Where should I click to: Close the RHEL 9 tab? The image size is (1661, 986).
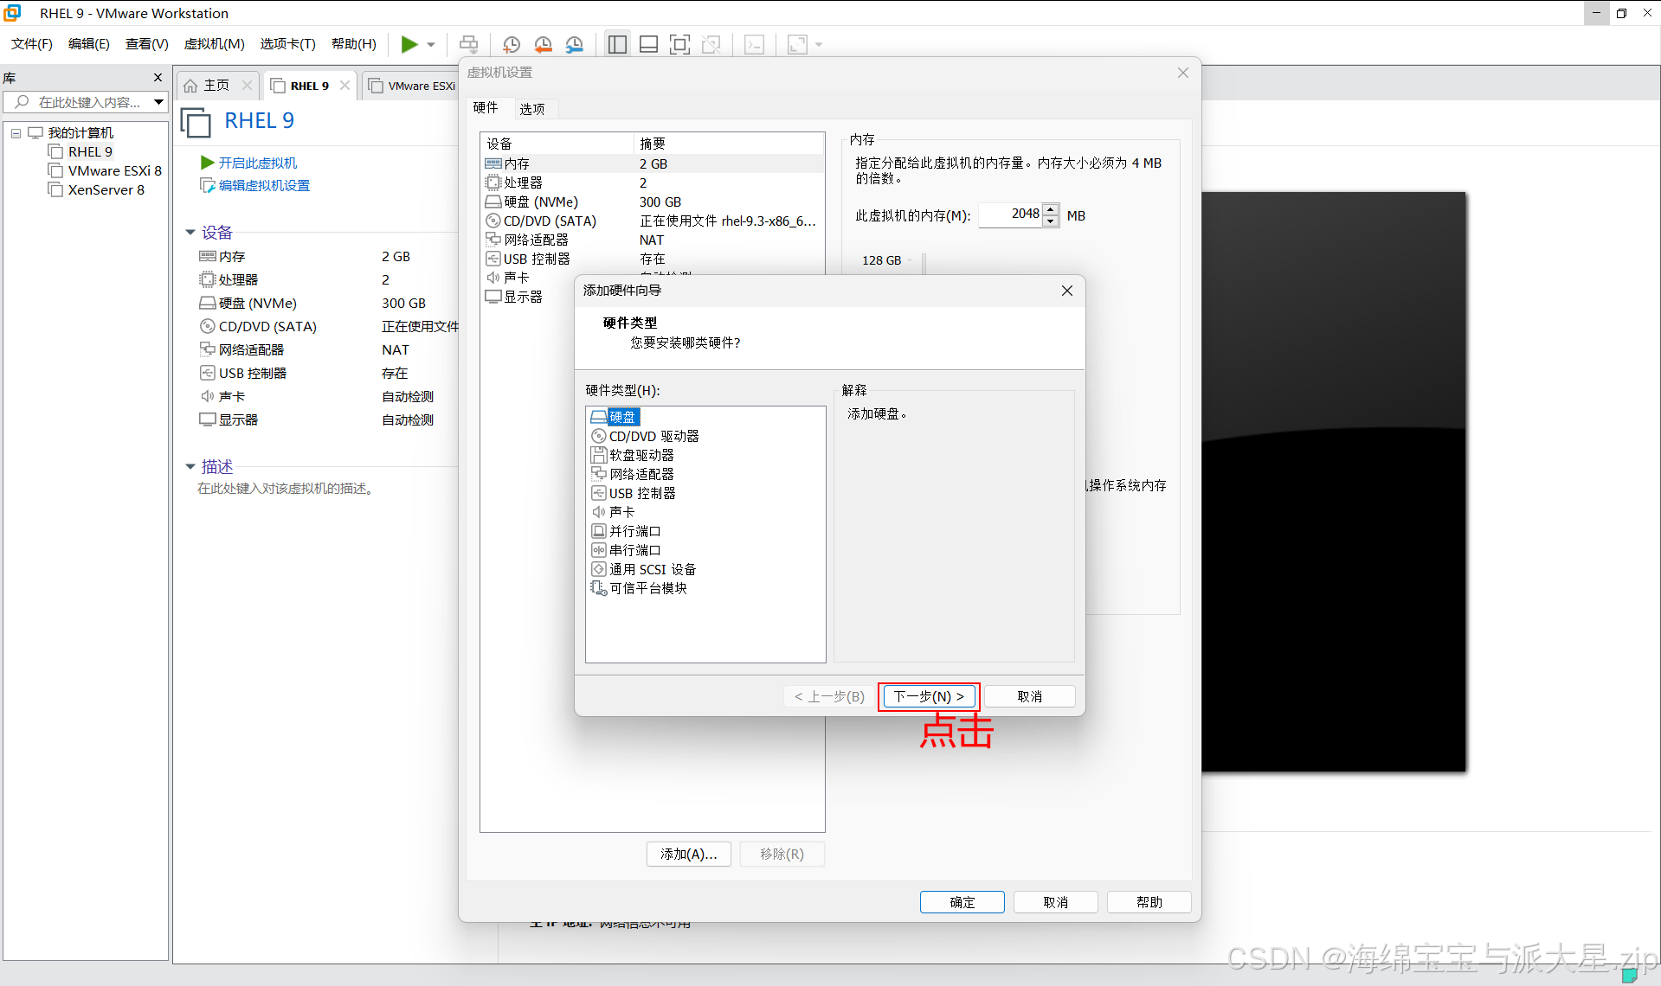tap(344, 86)
